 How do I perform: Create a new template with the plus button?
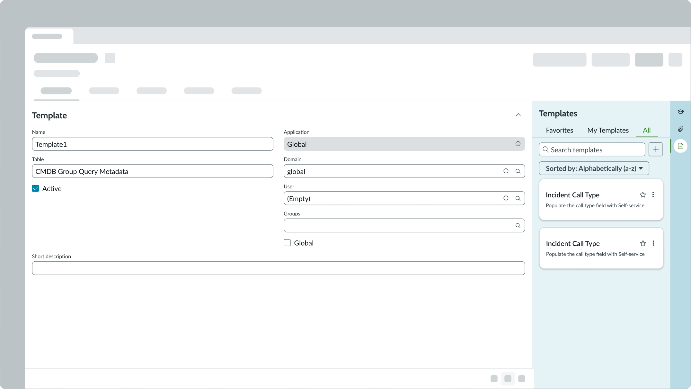pos(656,149)
